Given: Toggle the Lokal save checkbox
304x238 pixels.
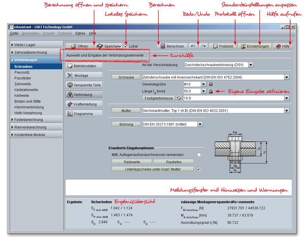Looking at the screenshot, I should point(126,46).
